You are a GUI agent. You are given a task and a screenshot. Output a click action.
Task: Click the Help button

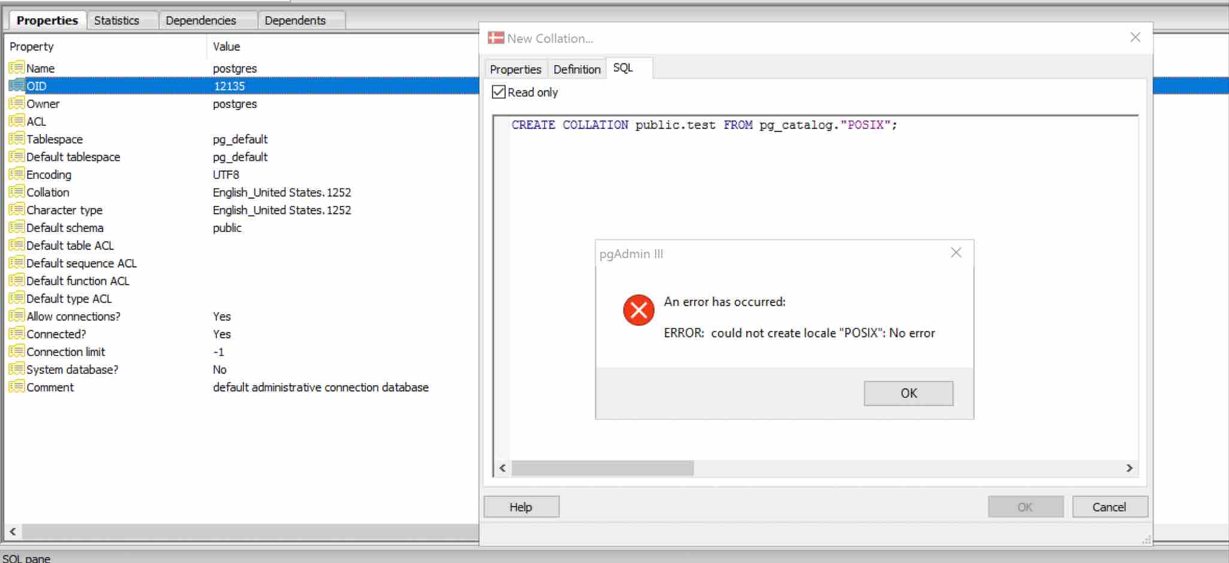[x=521, y=507]
